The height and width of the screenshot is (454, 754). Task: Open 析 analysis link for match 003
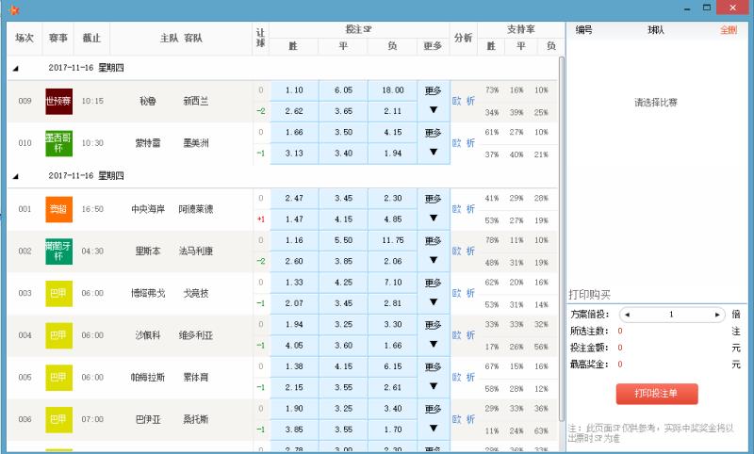[x=470, y=293]
